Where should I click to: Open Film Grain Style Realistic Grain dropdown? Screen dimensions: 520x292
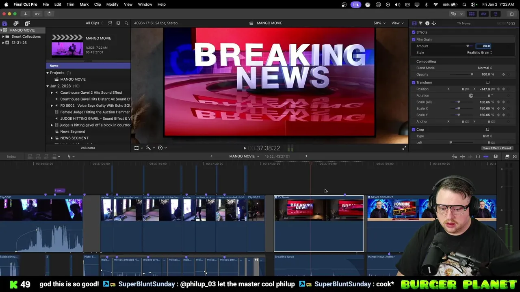479,52
